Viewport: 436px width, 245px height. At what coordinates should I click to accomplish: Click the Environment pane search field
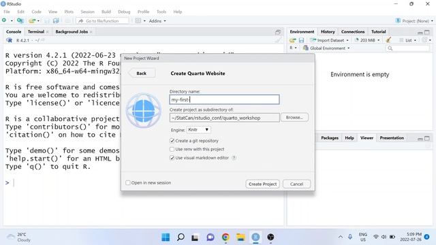click(x=407, y=48)
